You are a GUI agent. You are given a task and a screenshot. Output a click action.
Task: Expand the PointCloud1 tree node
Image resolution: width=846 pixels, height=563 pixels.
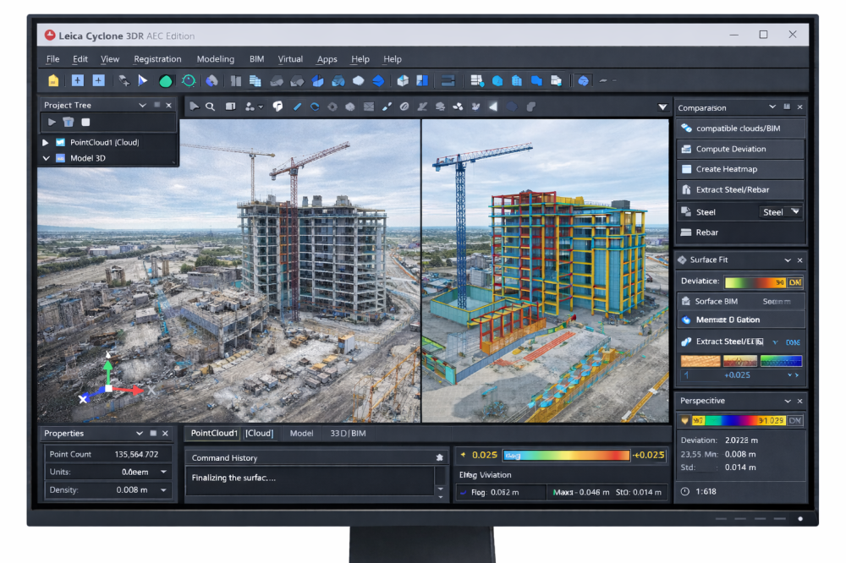(x=46, y=143)
